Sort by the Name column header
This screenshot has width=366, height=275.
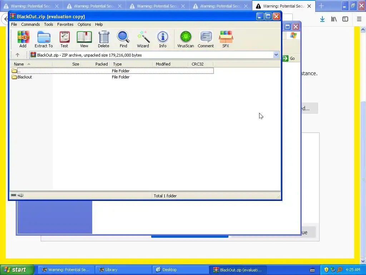coord(31,64)
